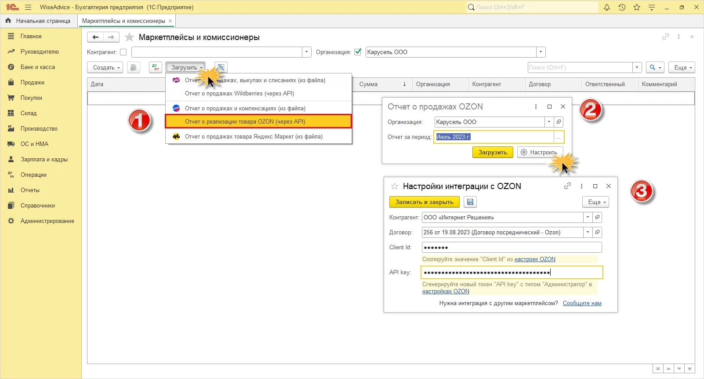Viewport: 704px width, 379px height.
Task: Copy link icon in Настройки интеграции с OZON
Action: 568,186
